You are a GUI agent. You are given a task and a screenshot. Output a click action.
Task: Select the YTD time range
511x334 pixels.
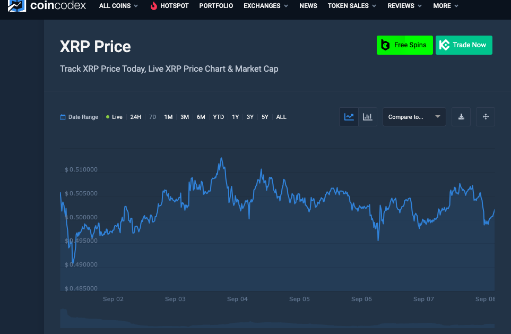point(218,117)
